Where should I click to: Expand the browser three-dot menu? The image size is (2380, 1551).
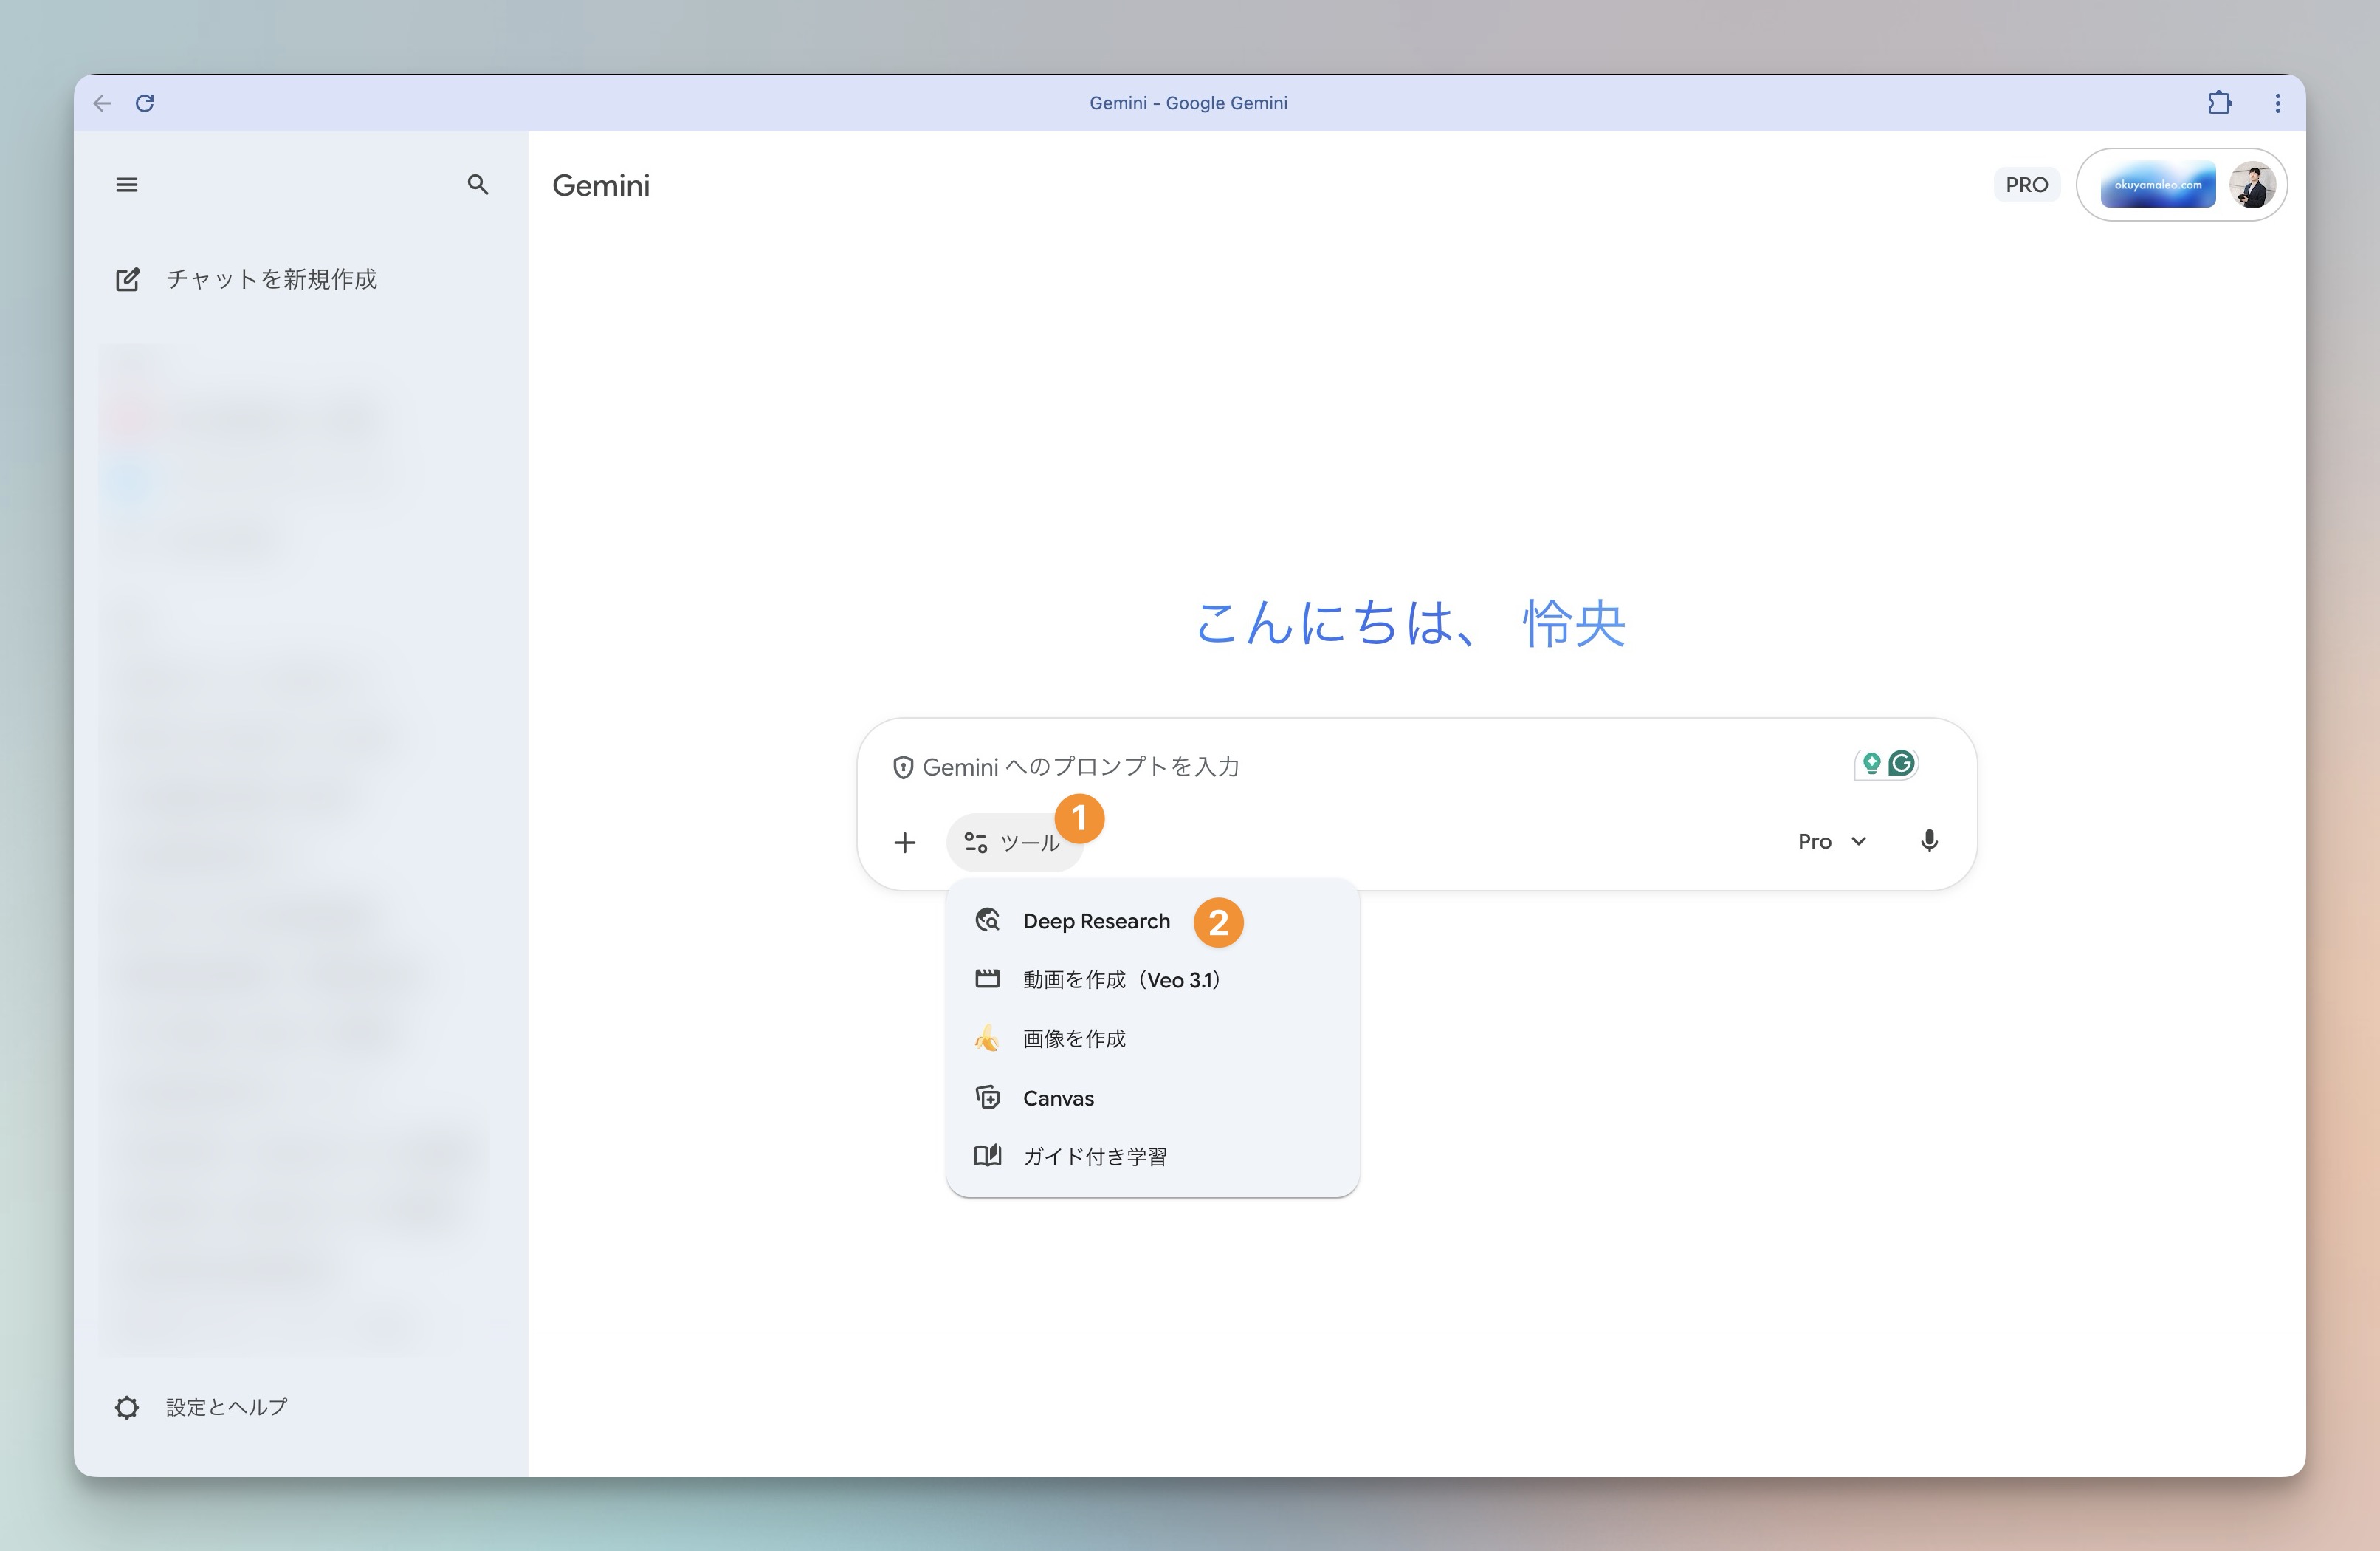[x=2277, y=102]
